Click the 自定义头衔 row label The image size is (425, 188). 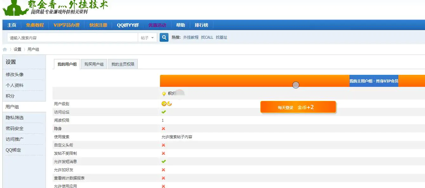63,145
